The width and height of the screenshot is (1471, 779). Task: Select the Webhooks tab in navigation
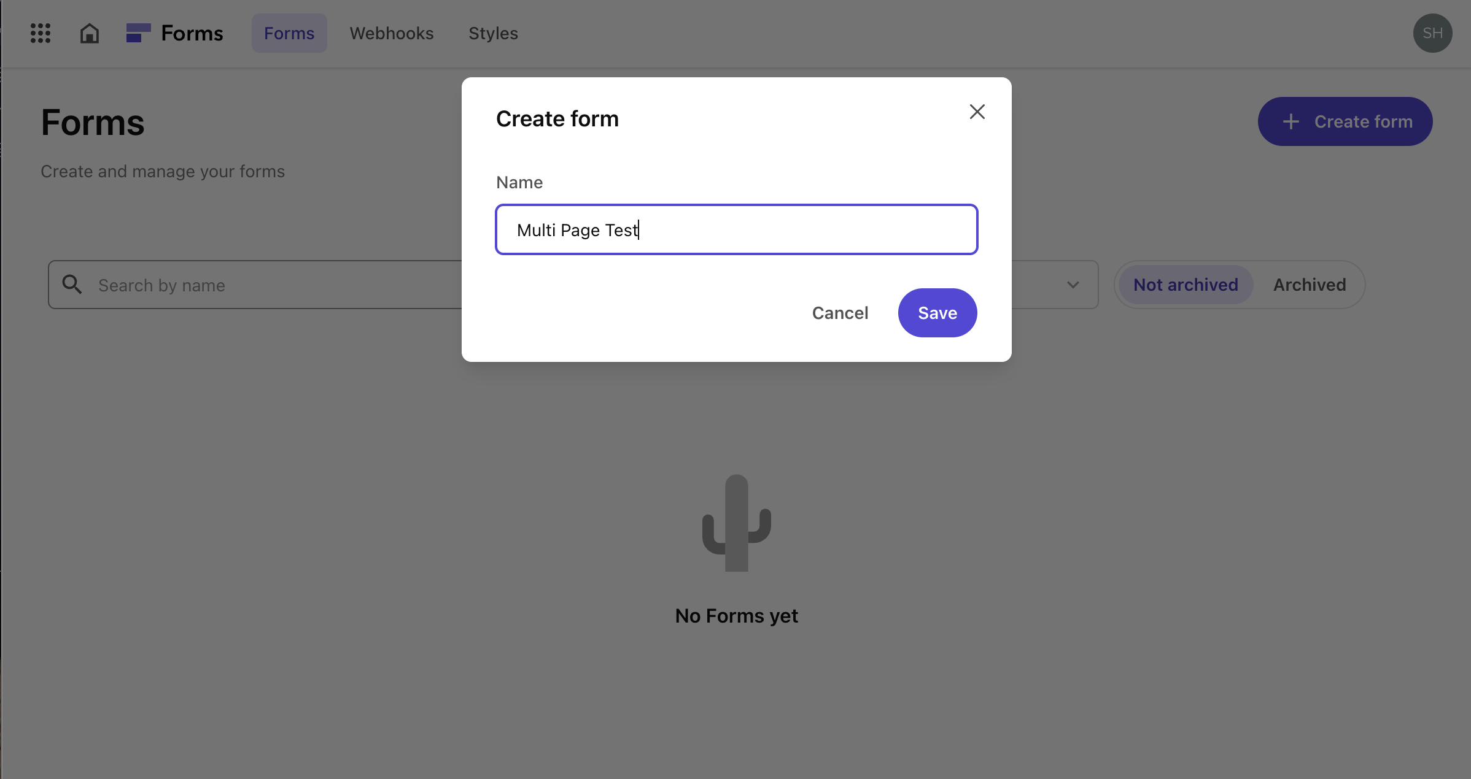pyautogui.click(x=392, y=32)
